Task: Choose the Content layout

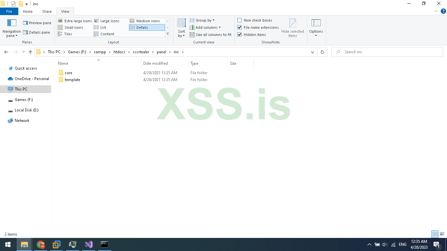Action: pyautogui.click(x=104, y=34)
